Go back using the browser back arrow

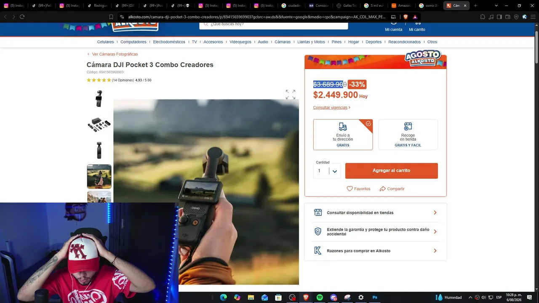point(5,17)
